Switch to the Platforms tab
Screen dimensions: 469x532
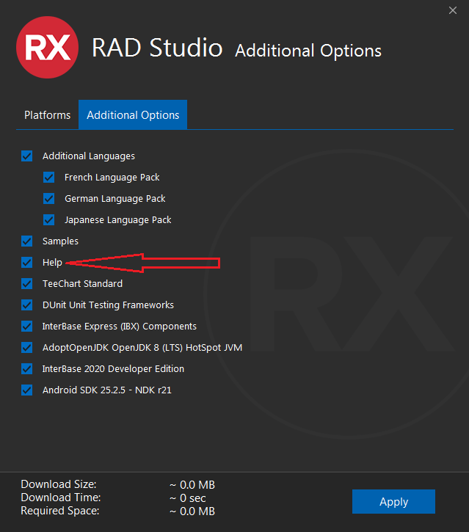[48, 115]
